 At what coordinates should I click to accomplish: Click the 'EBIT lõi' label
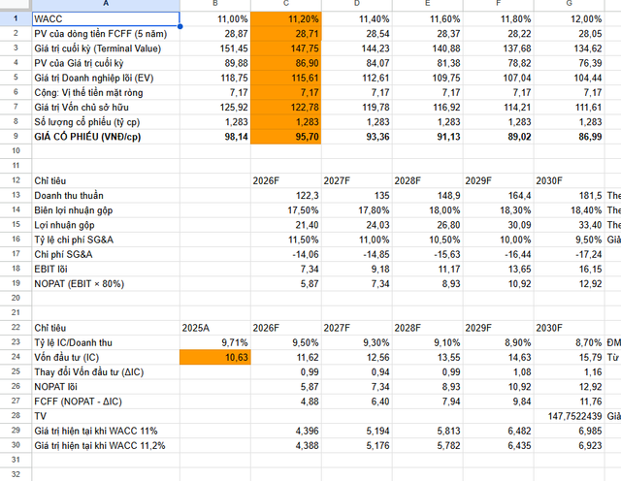[50, 270]
